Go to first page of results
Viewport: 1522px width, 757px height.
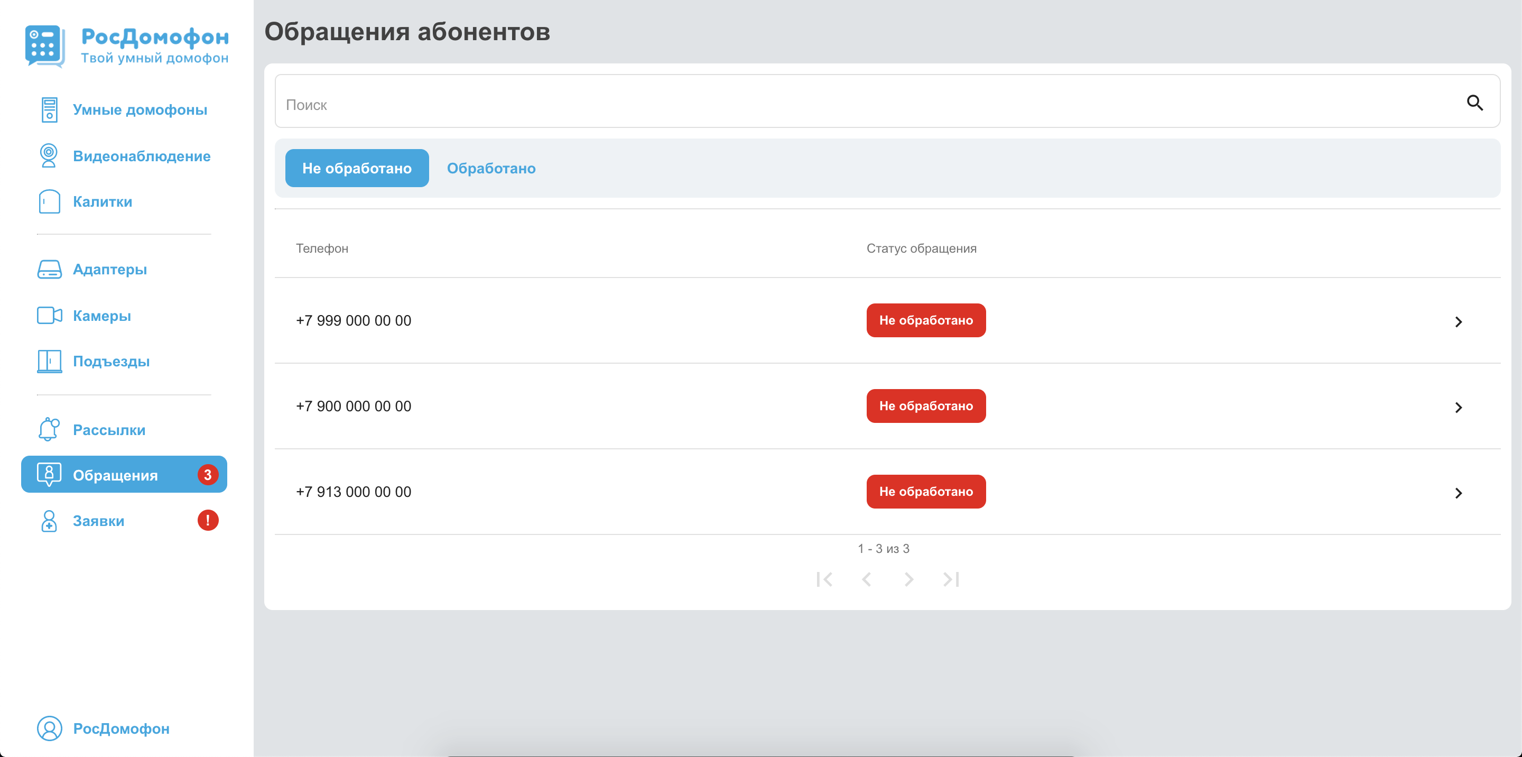824,580
